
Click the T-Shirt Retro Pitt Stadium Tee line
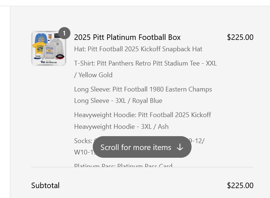145,69
